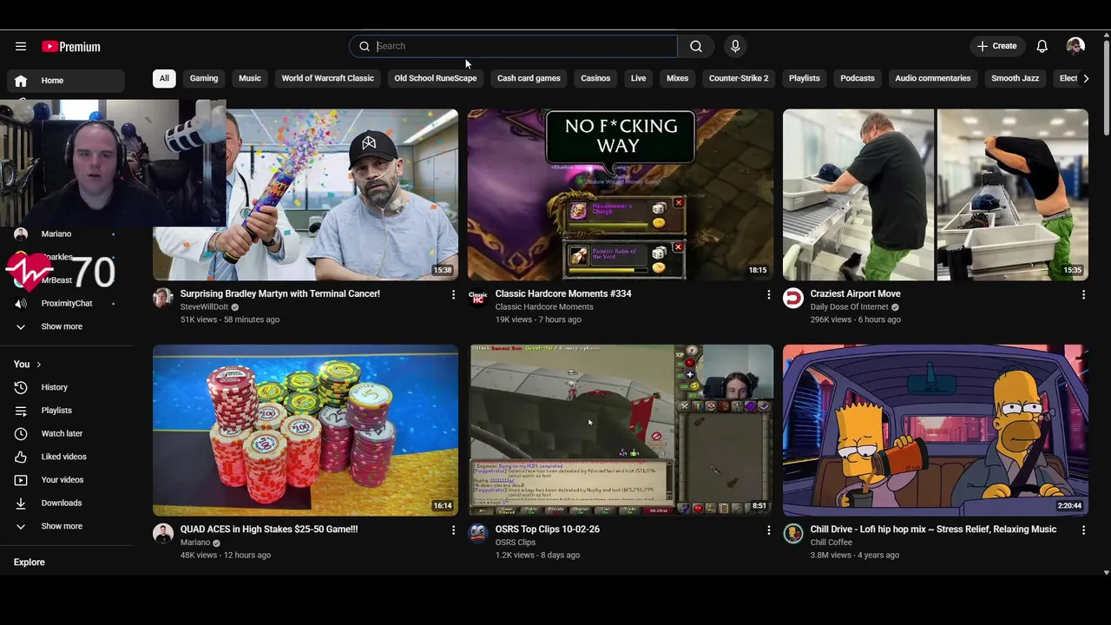This screenshot has height=625, width=1111.
Task: Select the Live filter chip
Action: (x=638, y=78)
